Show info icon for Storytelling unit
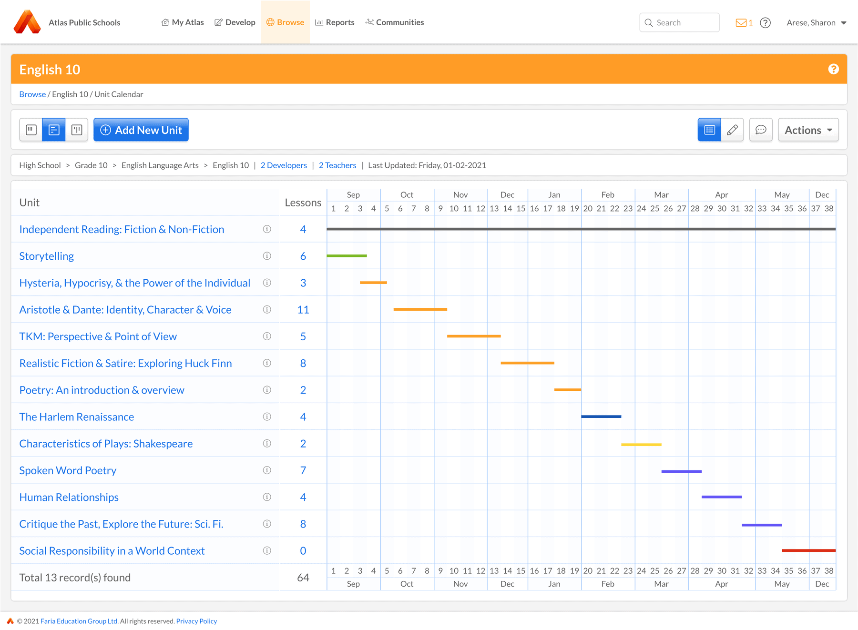Image resolution: width=858 pixels, height=630 pixels. point(267,256)
